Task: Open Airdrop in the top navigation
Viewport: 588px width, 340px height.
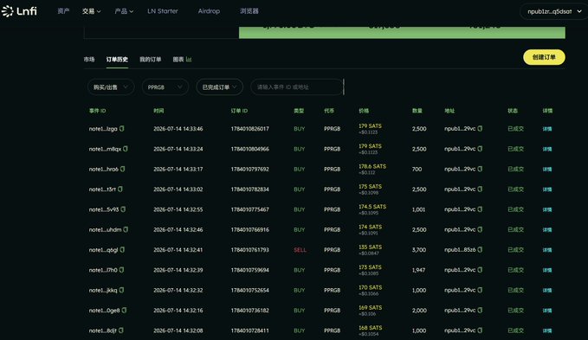Action: click(209, 11)
